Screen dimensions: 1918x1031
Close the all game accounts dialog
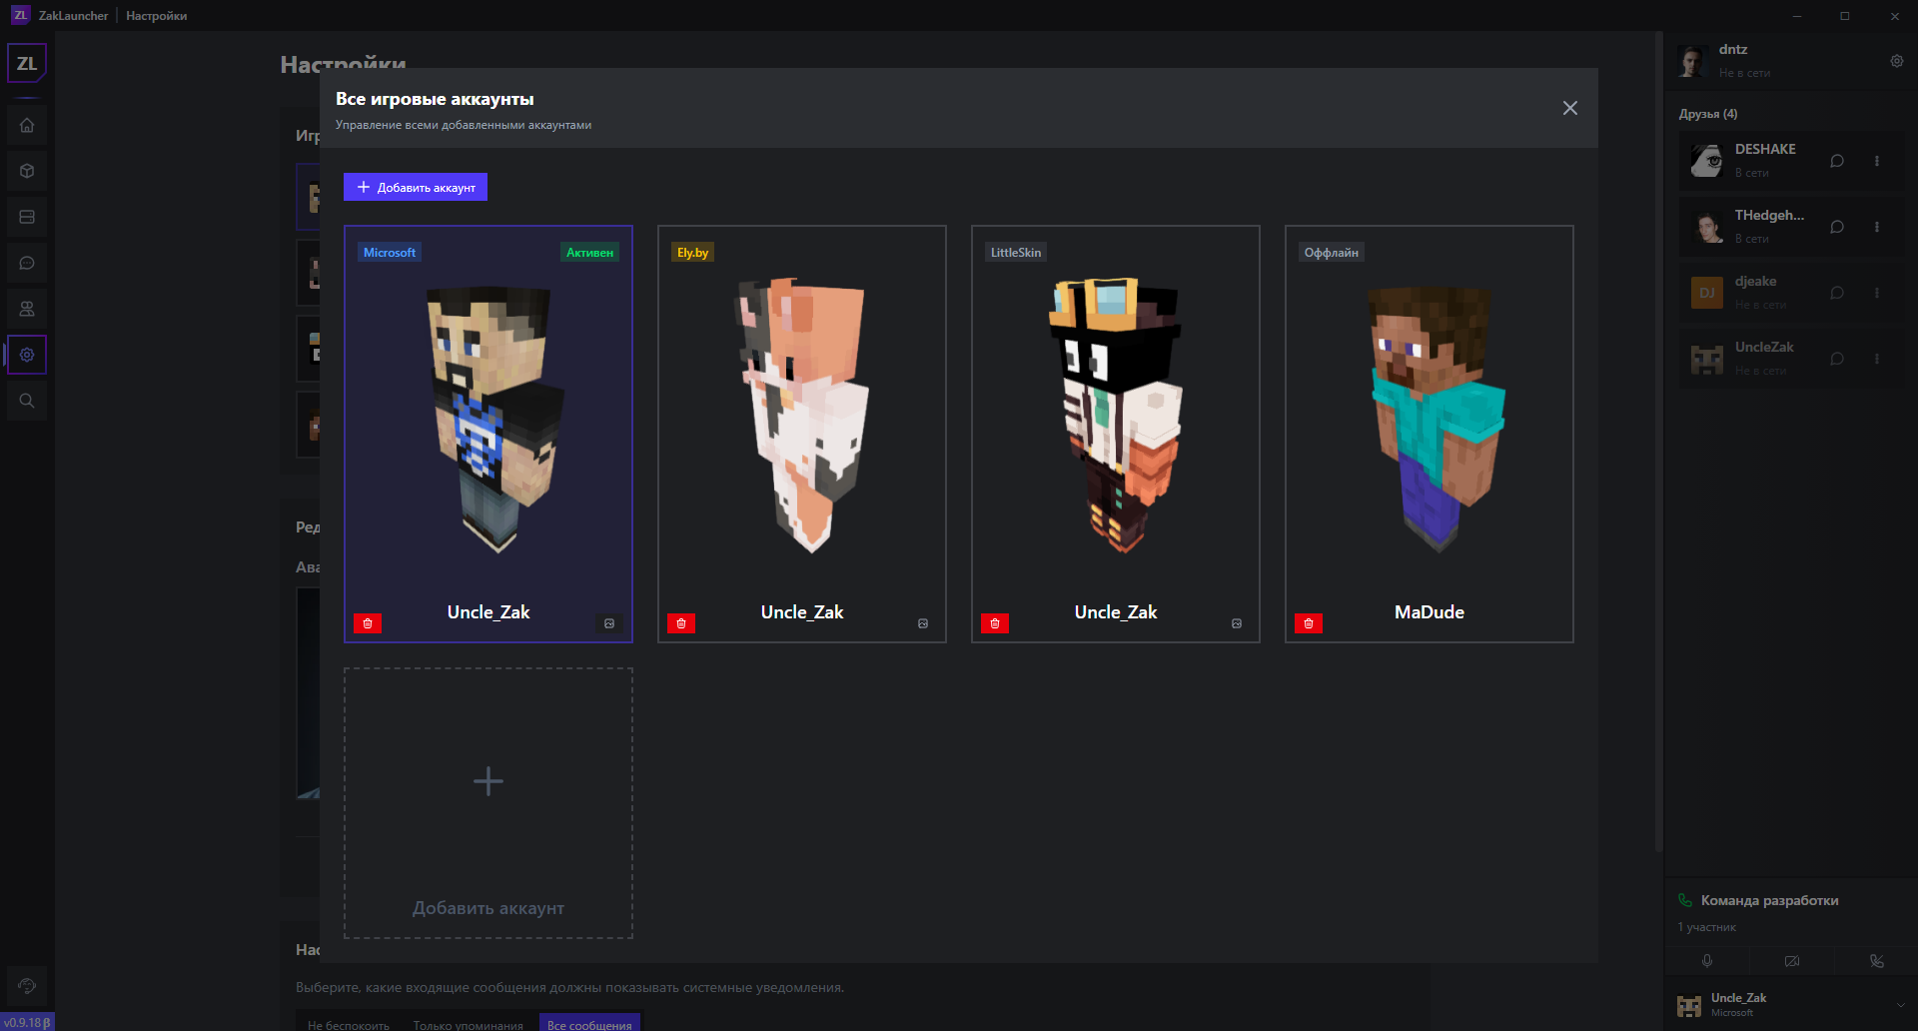(x=1570, y=108)
